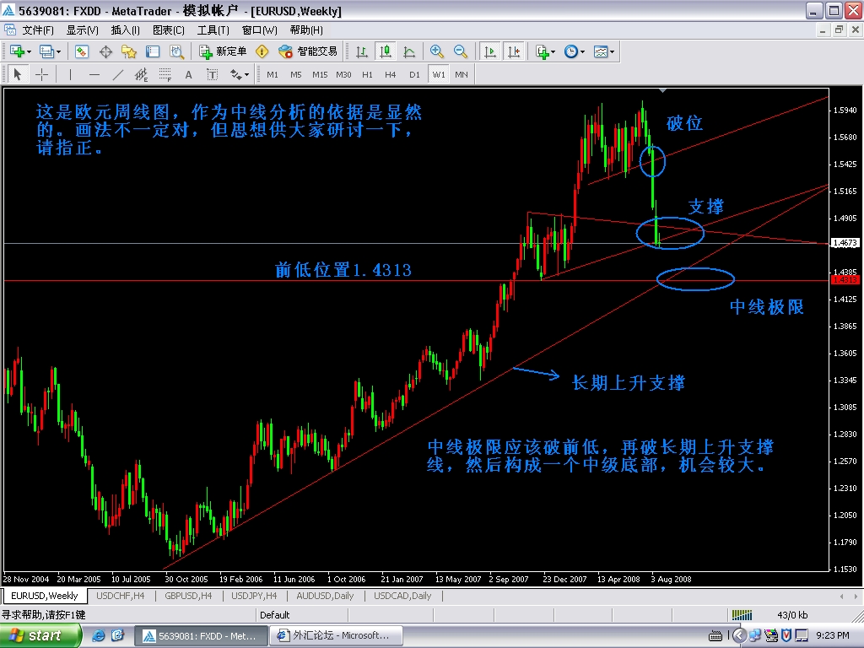Select the vertical line tool
This screenshot has height=648, width=864.
coord(71,74)
